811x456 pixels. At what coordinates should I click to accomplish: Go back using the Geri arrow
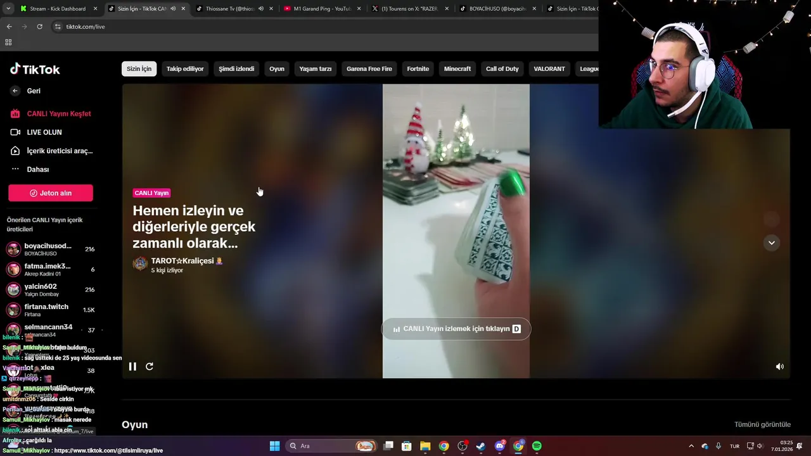(15, 91)
